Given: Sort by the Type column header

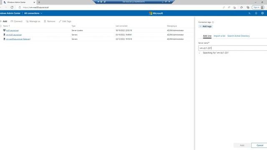Looking at the screenshot, I should 73,26.
